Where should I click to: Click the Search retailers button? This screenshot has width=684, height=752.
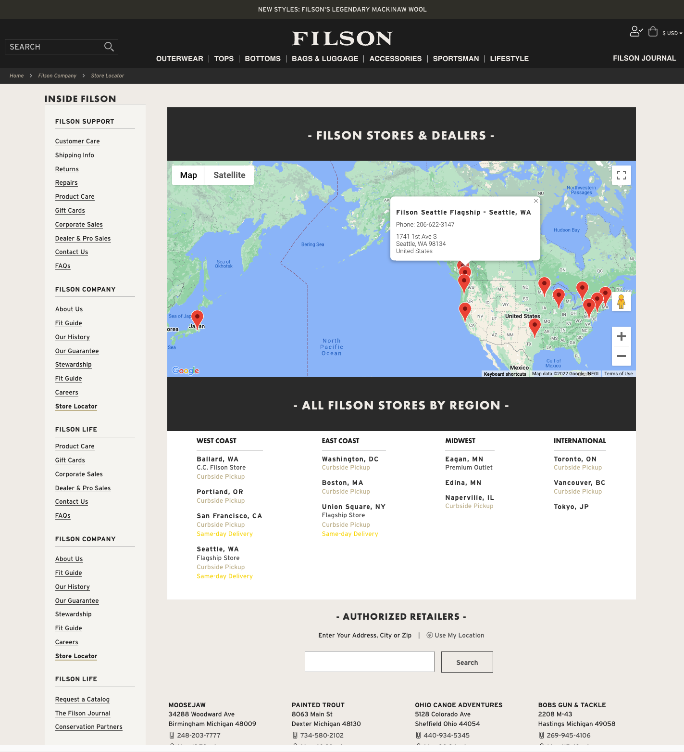[x=467, y=662]
